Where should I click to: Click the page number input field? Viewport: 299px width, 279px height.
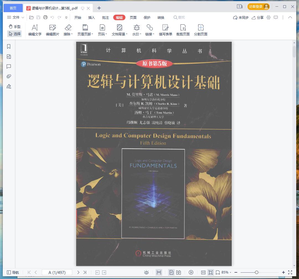coord(57,273)
